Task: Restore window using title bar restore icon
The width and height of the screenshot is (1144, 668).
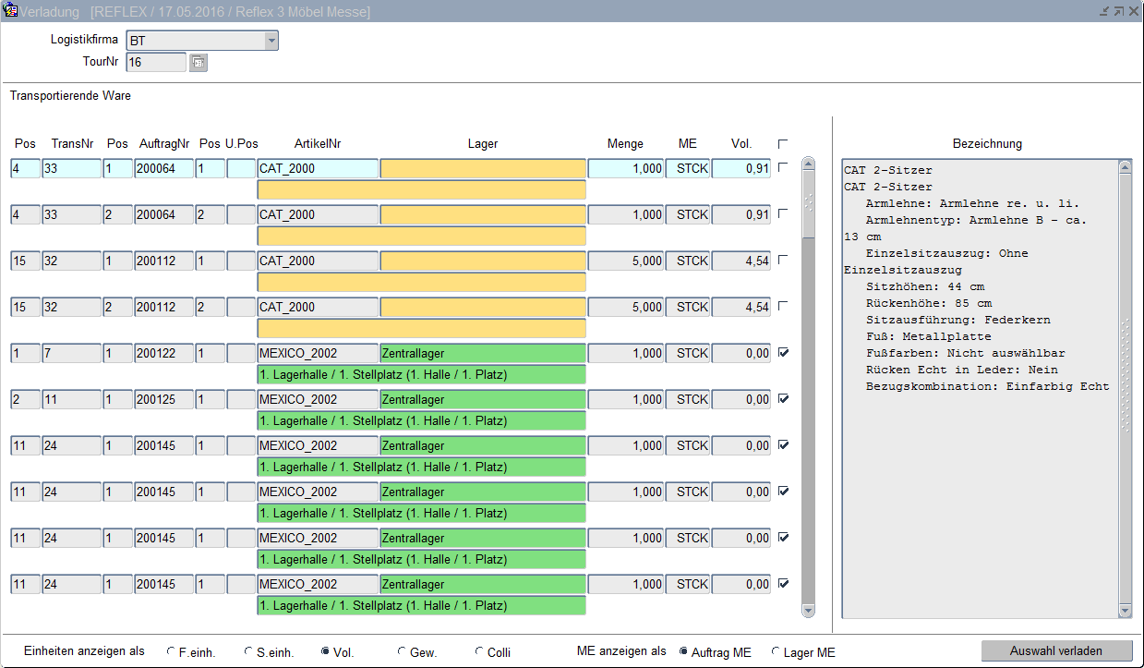Action: pos(1118,11)
